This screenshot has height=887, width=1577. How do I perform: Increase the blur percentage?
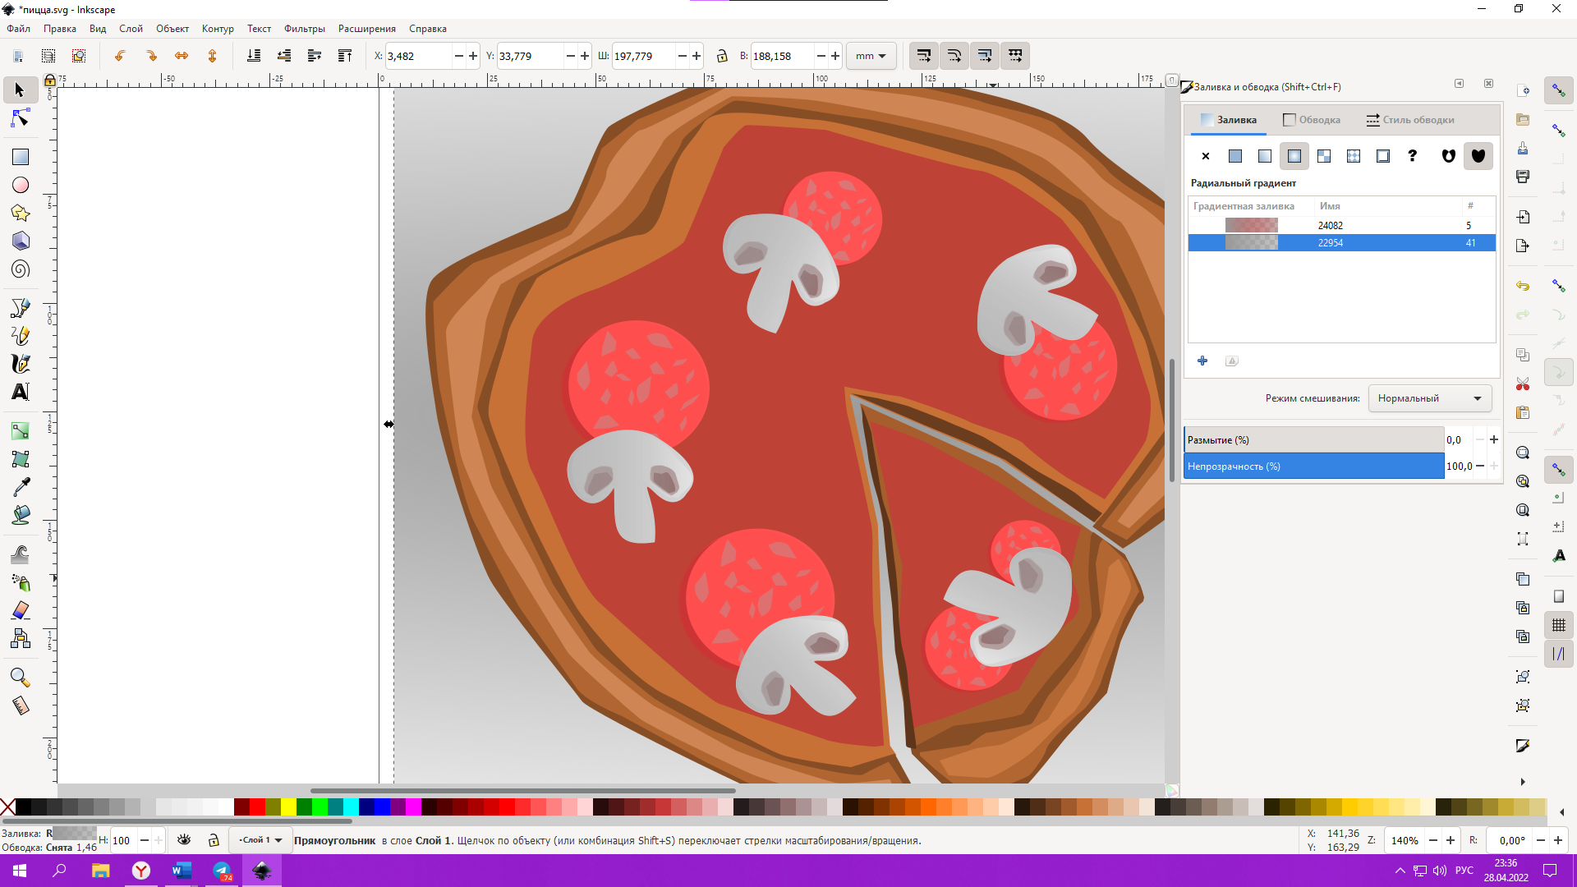point(1494,439)
